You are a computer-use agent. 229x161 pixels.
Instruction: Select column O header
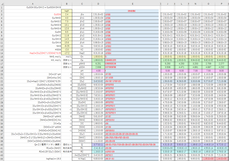pos(208,4)
